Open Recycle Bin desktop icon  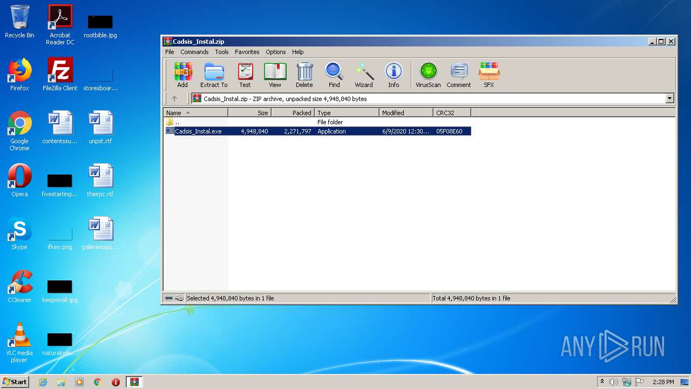[19, 22]
